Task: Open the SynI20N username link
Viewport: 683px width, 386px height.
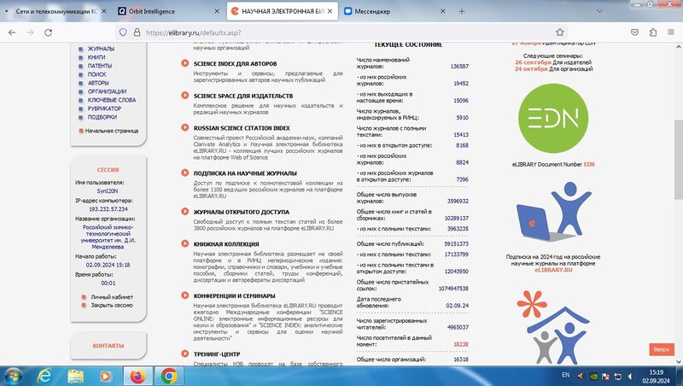Action: coord(108,190)
